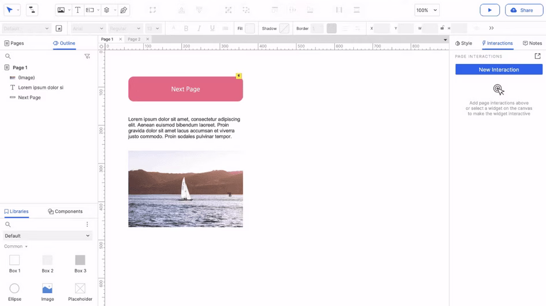Select the Pen drawing tool
The width and height of the screenshot is (546, 306).
coord(124,10)
